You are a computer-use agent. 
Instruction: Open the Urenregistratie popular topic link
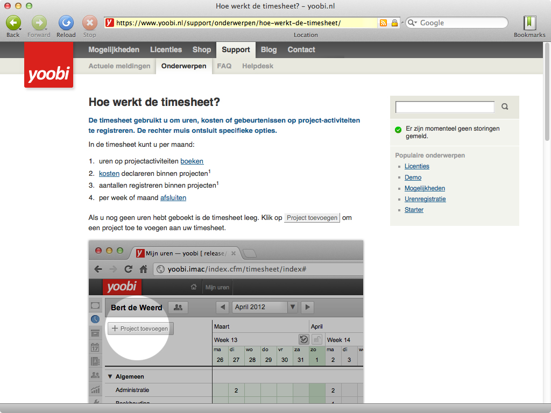pos(425,199)
